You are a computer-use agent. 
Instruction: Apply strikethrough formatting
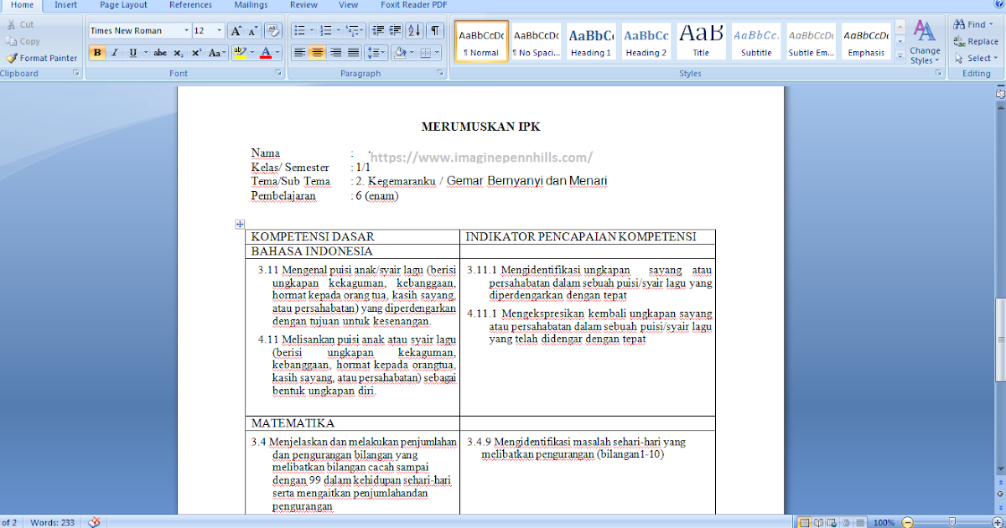click(x=160, y=53)
